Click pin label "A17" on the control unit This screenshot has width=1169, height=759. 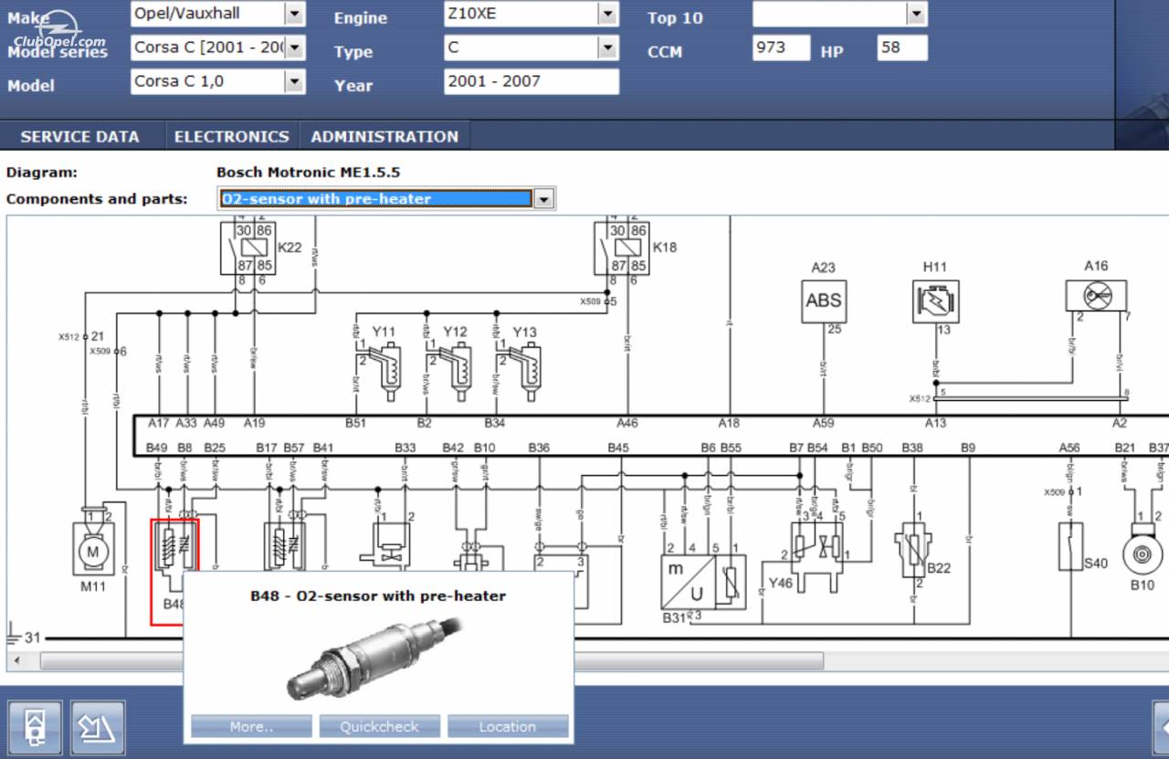pyautogui.click(x=158, y=423)
